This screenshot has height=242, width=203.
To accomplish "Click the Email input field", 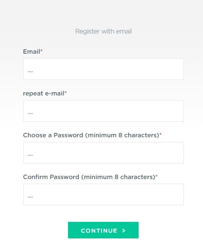I will 104,69.
